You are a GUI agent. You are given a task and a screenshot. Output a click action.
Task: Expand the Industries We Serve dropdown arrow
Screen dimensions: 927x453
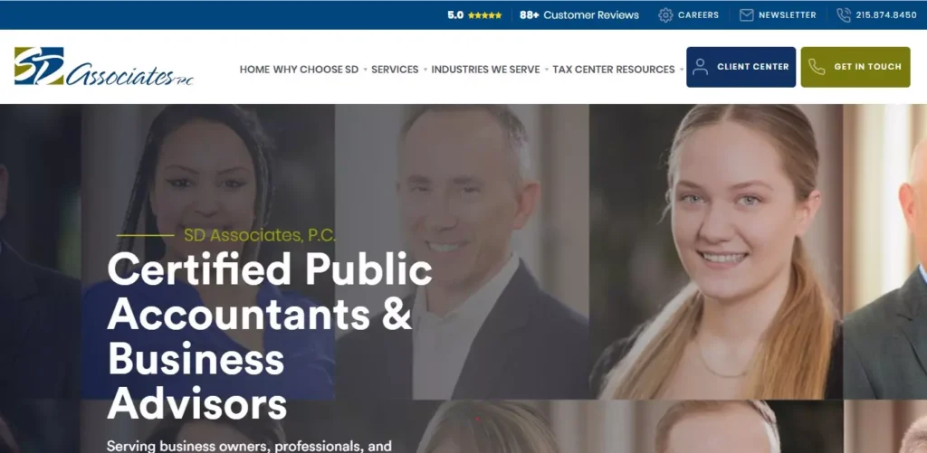click(546, 70)
